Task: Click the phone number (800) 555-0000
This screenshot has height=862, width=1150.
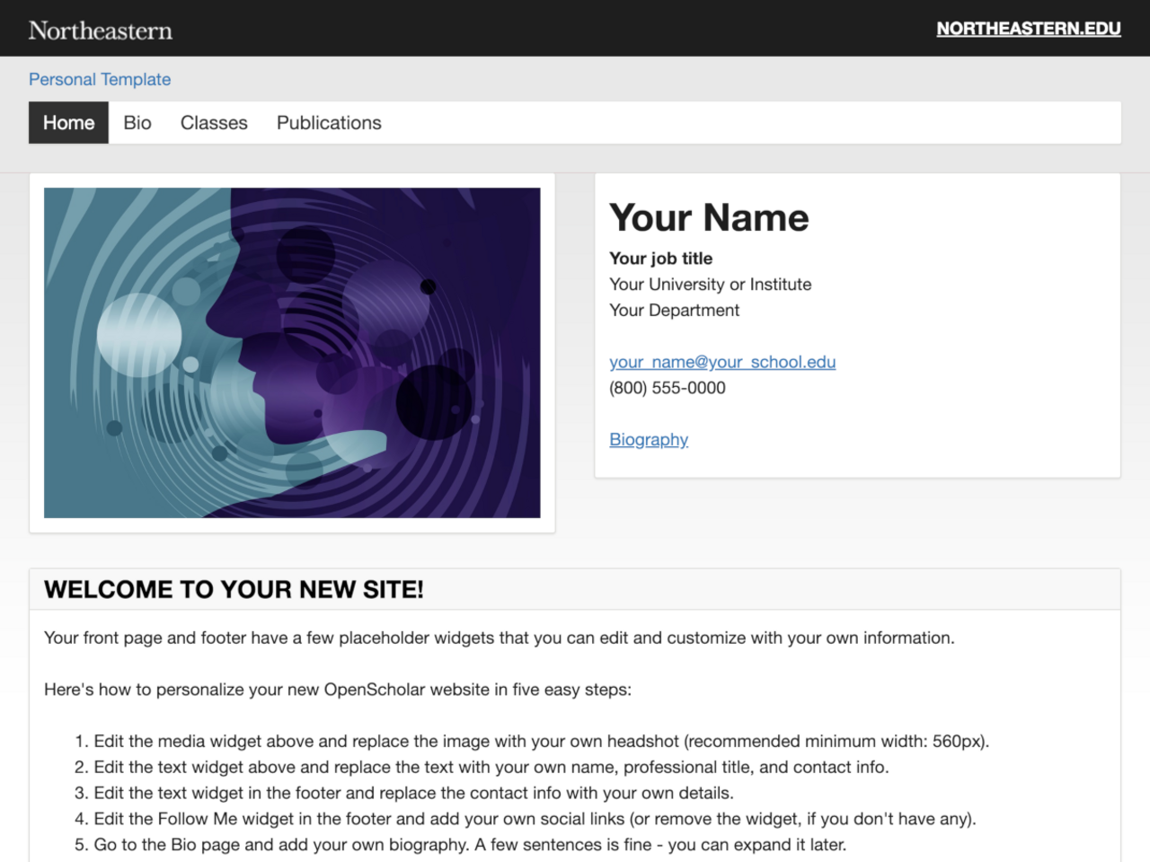Action: [x=667, y=387]
